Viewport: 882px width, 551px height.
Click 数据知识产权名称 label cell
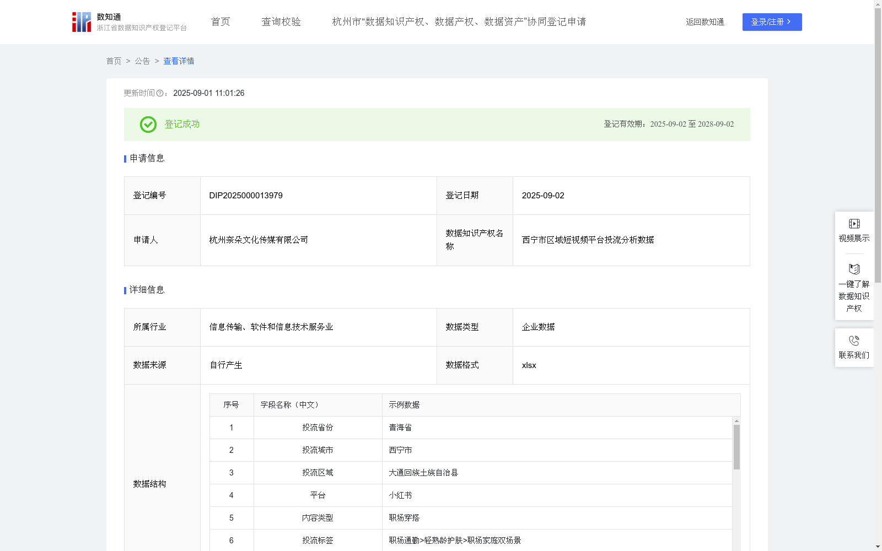(x=475, y=240)
